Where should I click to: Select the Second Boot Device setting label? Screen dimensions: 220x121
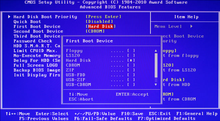38,31
